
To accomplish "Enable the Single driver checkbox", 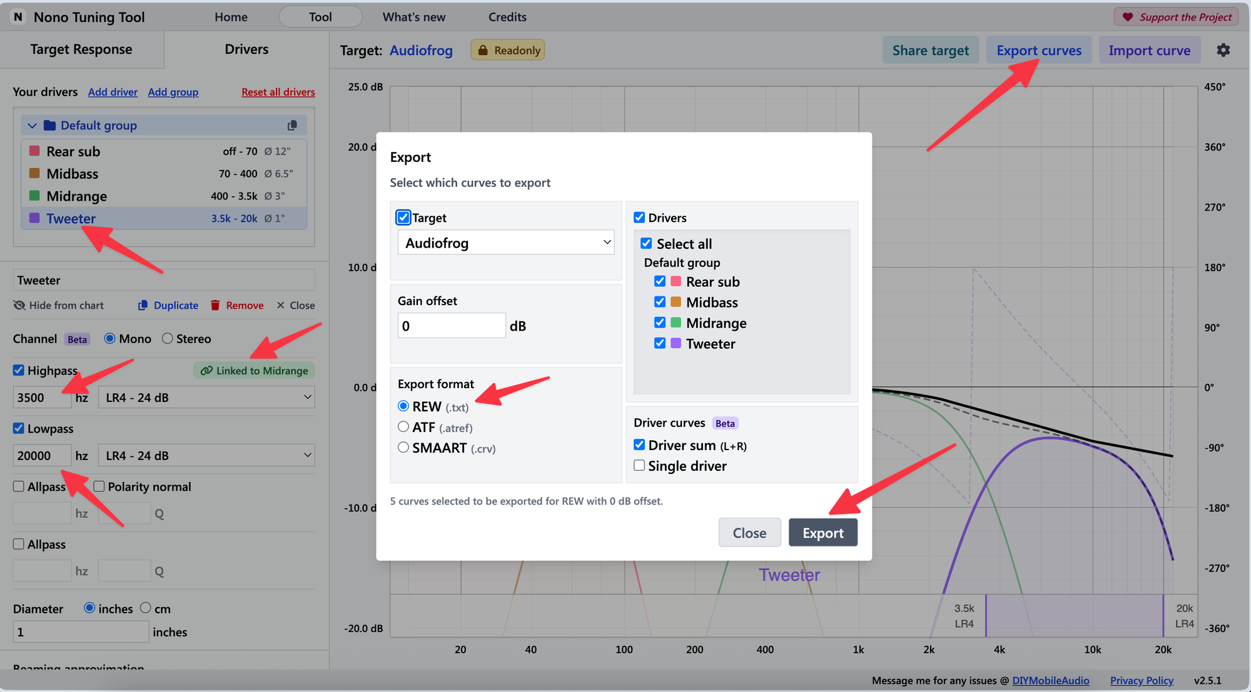I will tap(639, 466).
